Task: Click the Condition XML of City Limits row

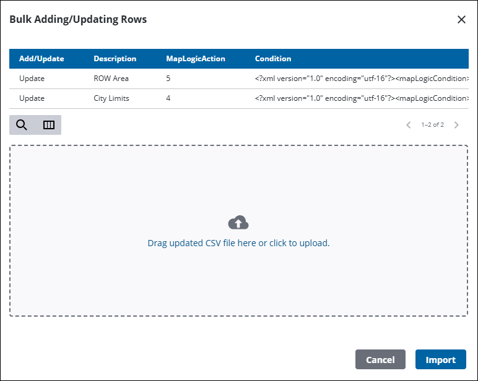Action: [360, 98]
